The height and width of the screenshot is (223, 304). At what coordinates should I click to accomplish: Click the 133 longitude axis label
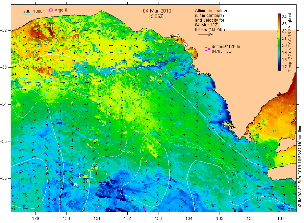tap(158, 219)
